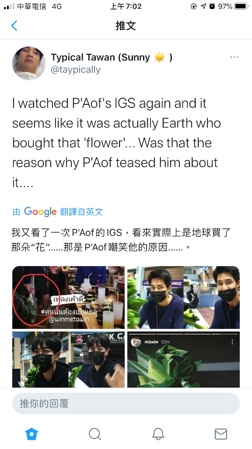
Task: Tap the location arrow status icon
Action: pos(203,6)
